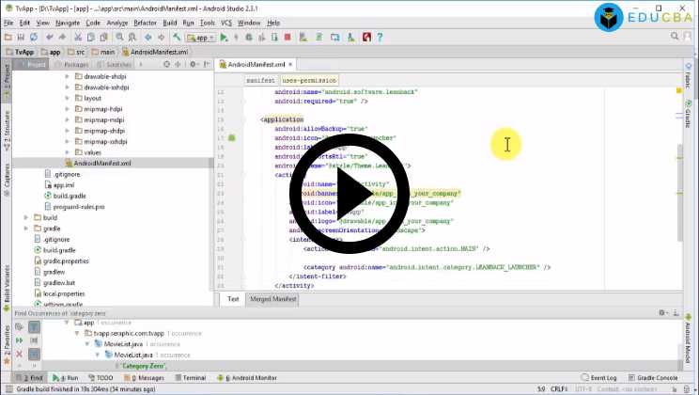Close the AndroidManifest.xml editor tab
Screen dimensions: 699x395
coord(291,65)
